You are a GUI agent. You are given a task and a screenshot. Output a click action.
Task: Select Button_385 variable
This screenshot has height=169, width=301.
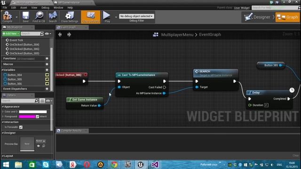15,79
